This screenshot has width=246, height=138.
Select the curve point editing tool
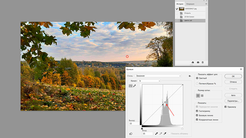coord(131,86)
